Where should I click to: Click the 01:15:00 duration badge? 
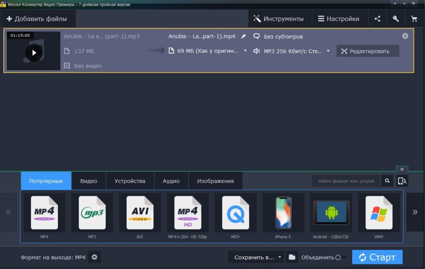pos(20,35)
